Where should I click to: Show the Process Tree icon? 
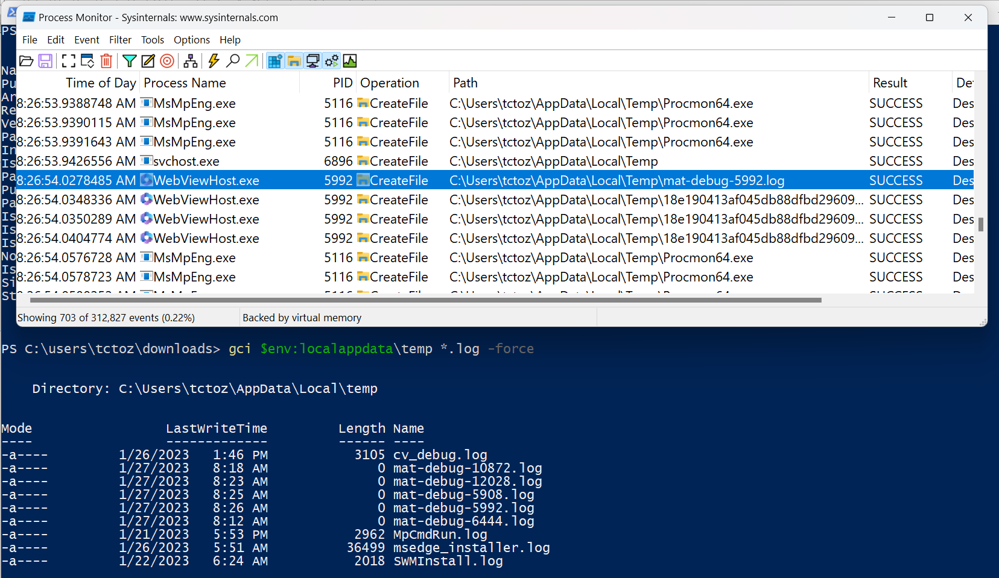point(191,61)
